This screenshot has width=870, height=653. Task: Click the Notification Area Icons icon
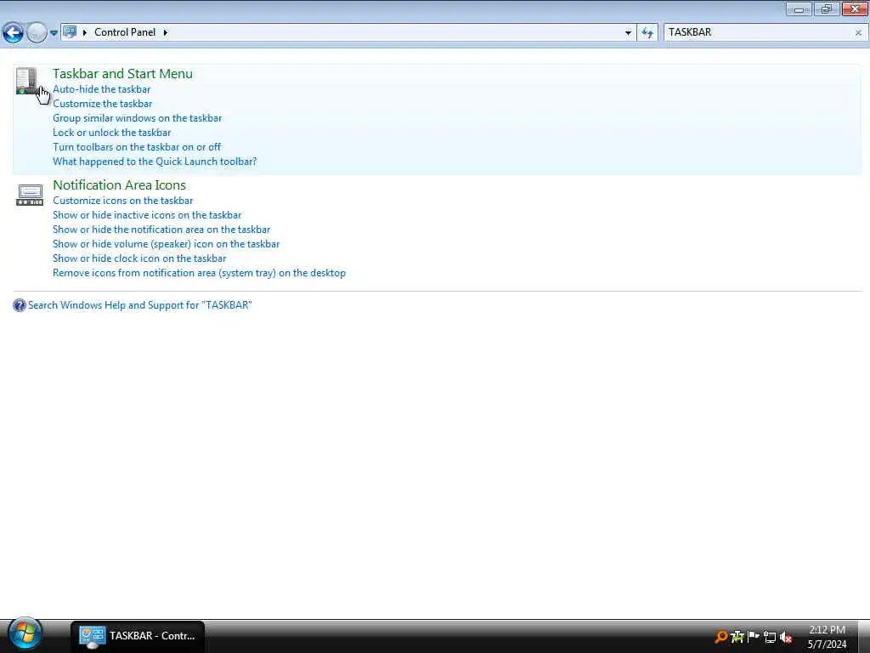[30, 195]
